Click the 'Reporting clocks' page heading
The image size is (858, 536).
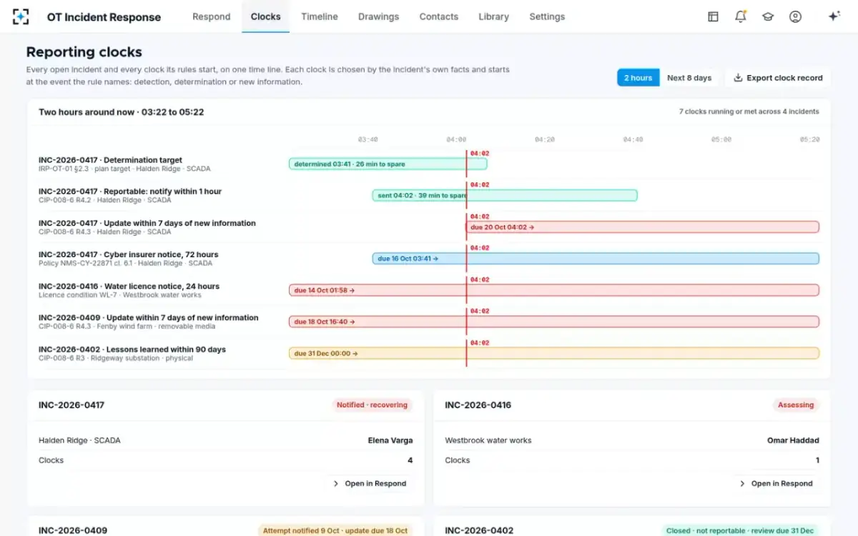(x=84, y=52)
